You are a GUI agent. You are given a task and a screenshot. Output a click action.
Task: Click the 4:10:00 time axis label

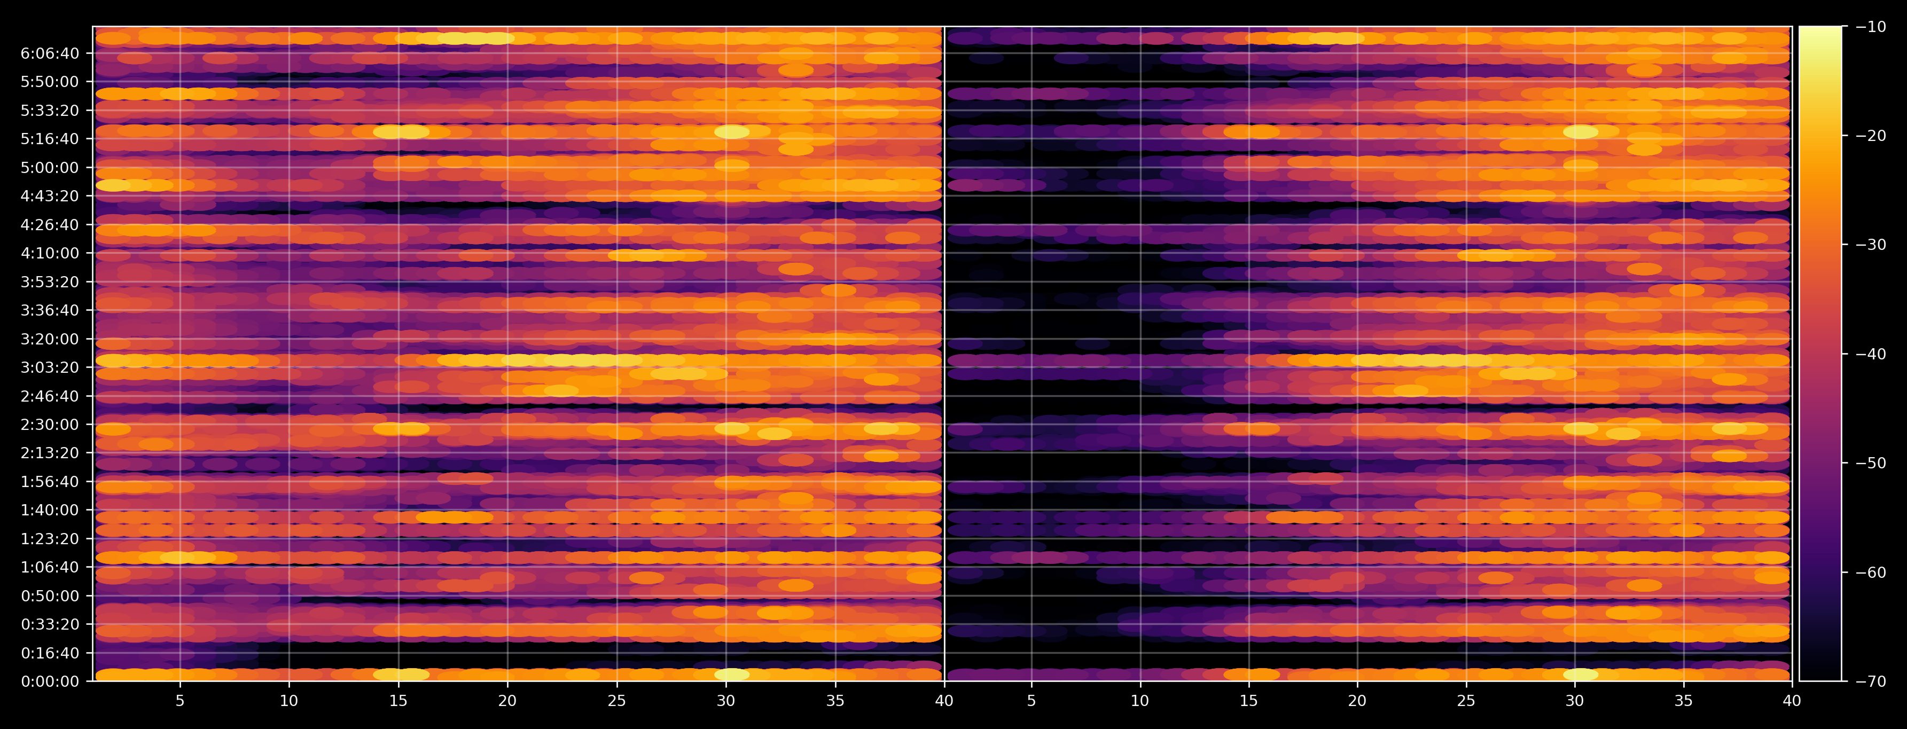50,253
